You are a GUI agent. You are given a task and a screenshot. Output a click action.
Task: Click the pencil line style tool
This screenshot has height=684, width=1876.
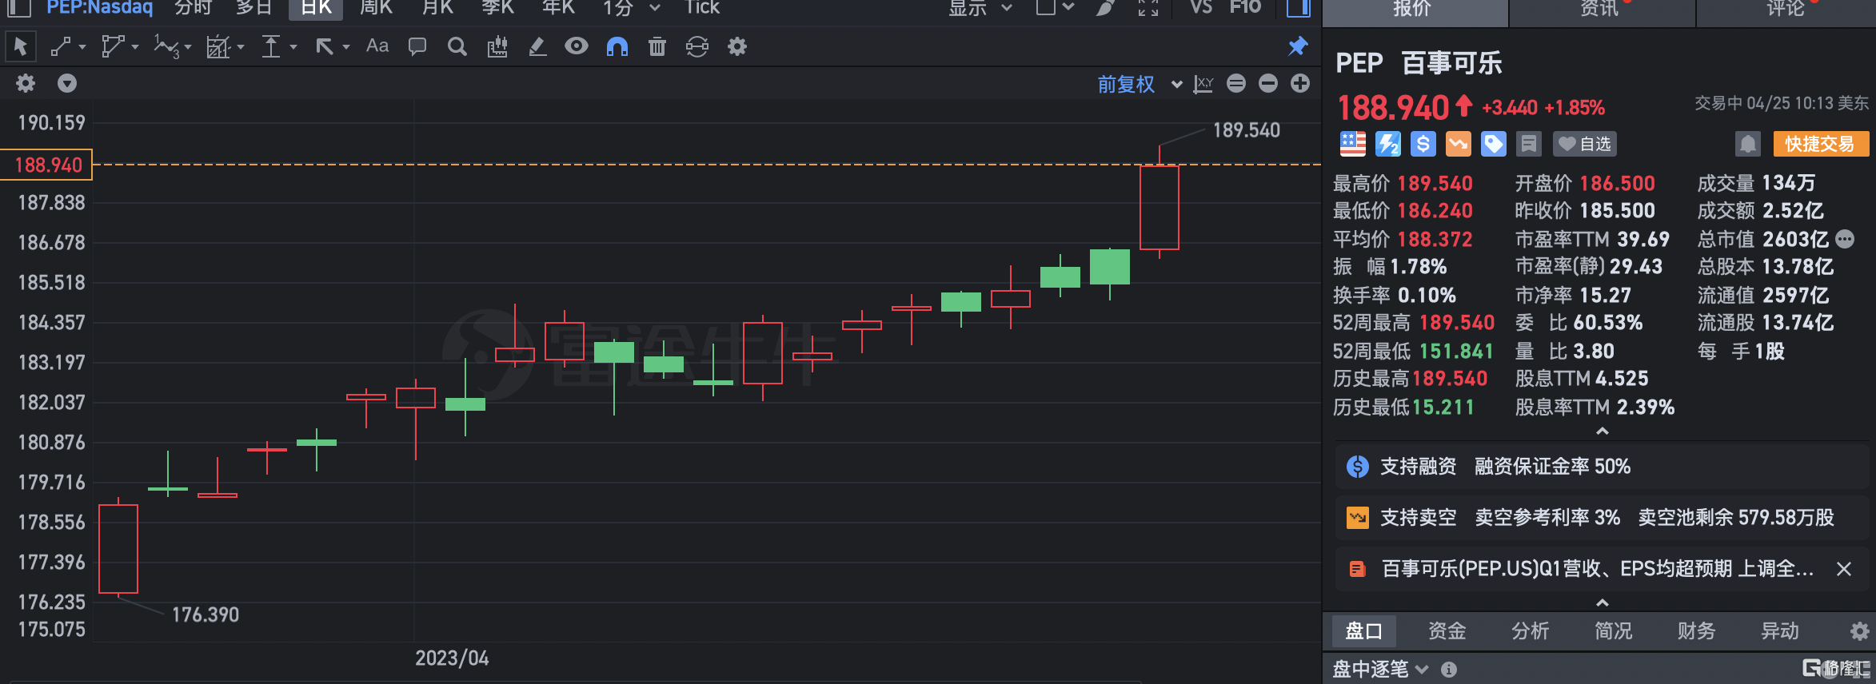pyautogui.click(x=537, y=46)
